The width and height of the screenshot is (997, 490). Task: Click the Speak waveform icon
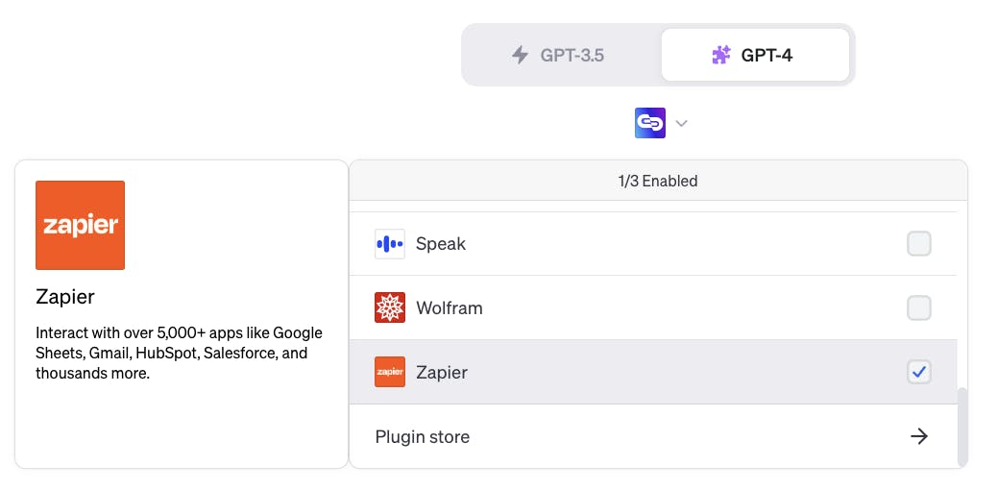pyautogui.click(x=390, y=244)
